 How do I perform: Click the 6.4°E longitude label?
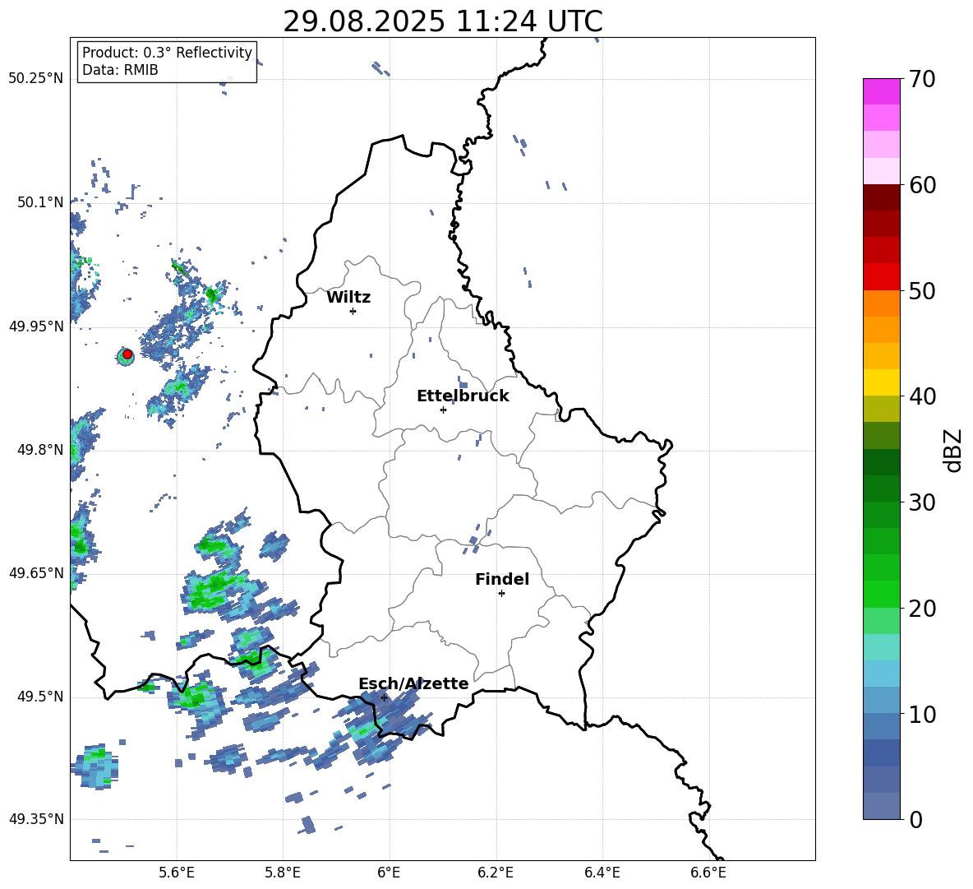coord(602,873)
